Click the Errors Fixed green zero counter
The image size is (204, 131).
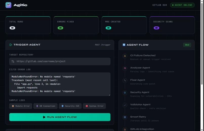(60, 28)
